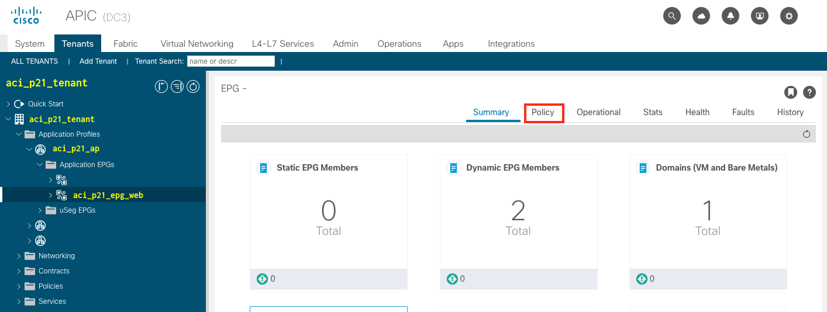Viewport: 827px width, 312px height.
Task: Open the Fabric menu tab
Action: 126,44
